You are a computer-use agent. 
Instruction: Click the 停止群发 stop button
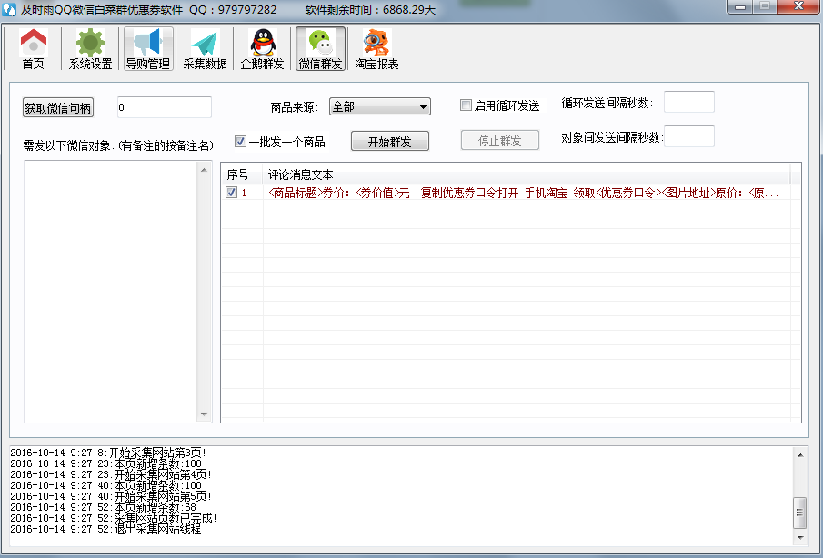499,141
